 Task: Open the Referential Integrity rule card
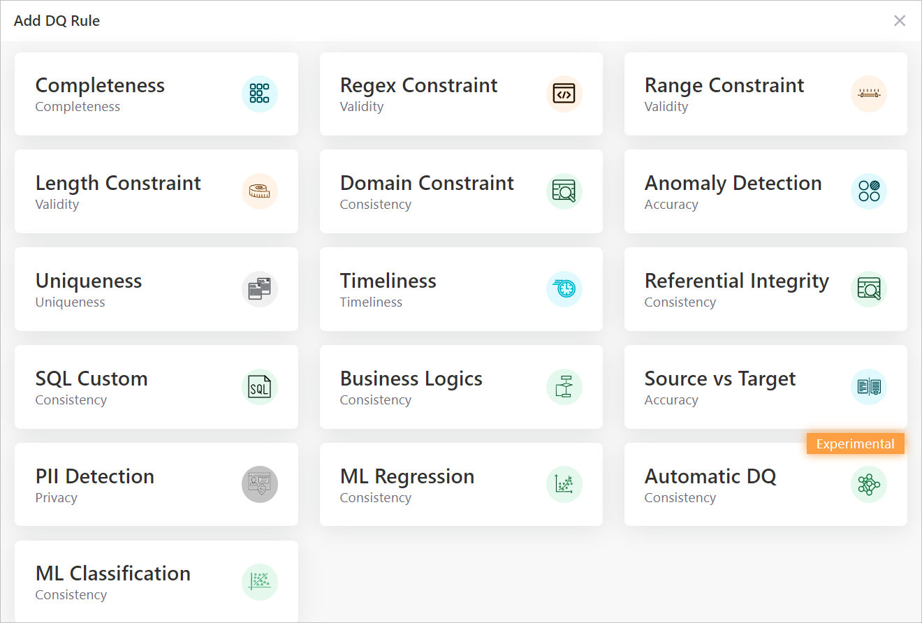766,289
